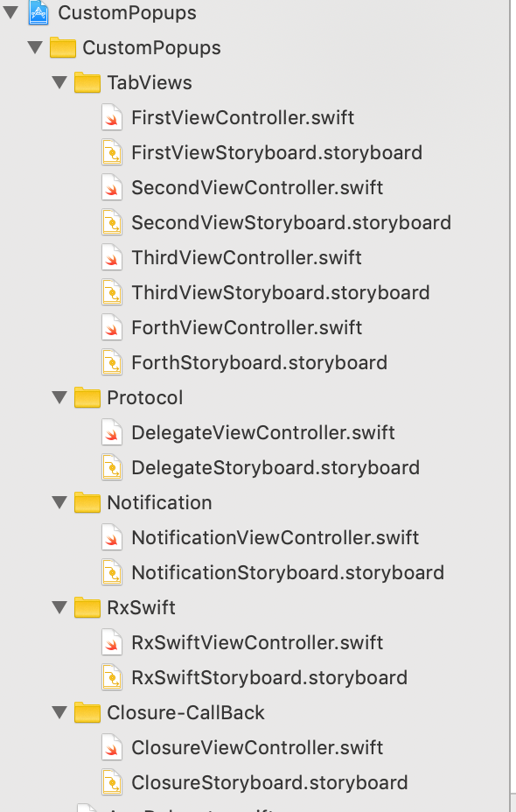Select the RxSwiftViewController.swift Swift icon
The height and width of the screenshot is (812, 516).
tap(111, 641)
